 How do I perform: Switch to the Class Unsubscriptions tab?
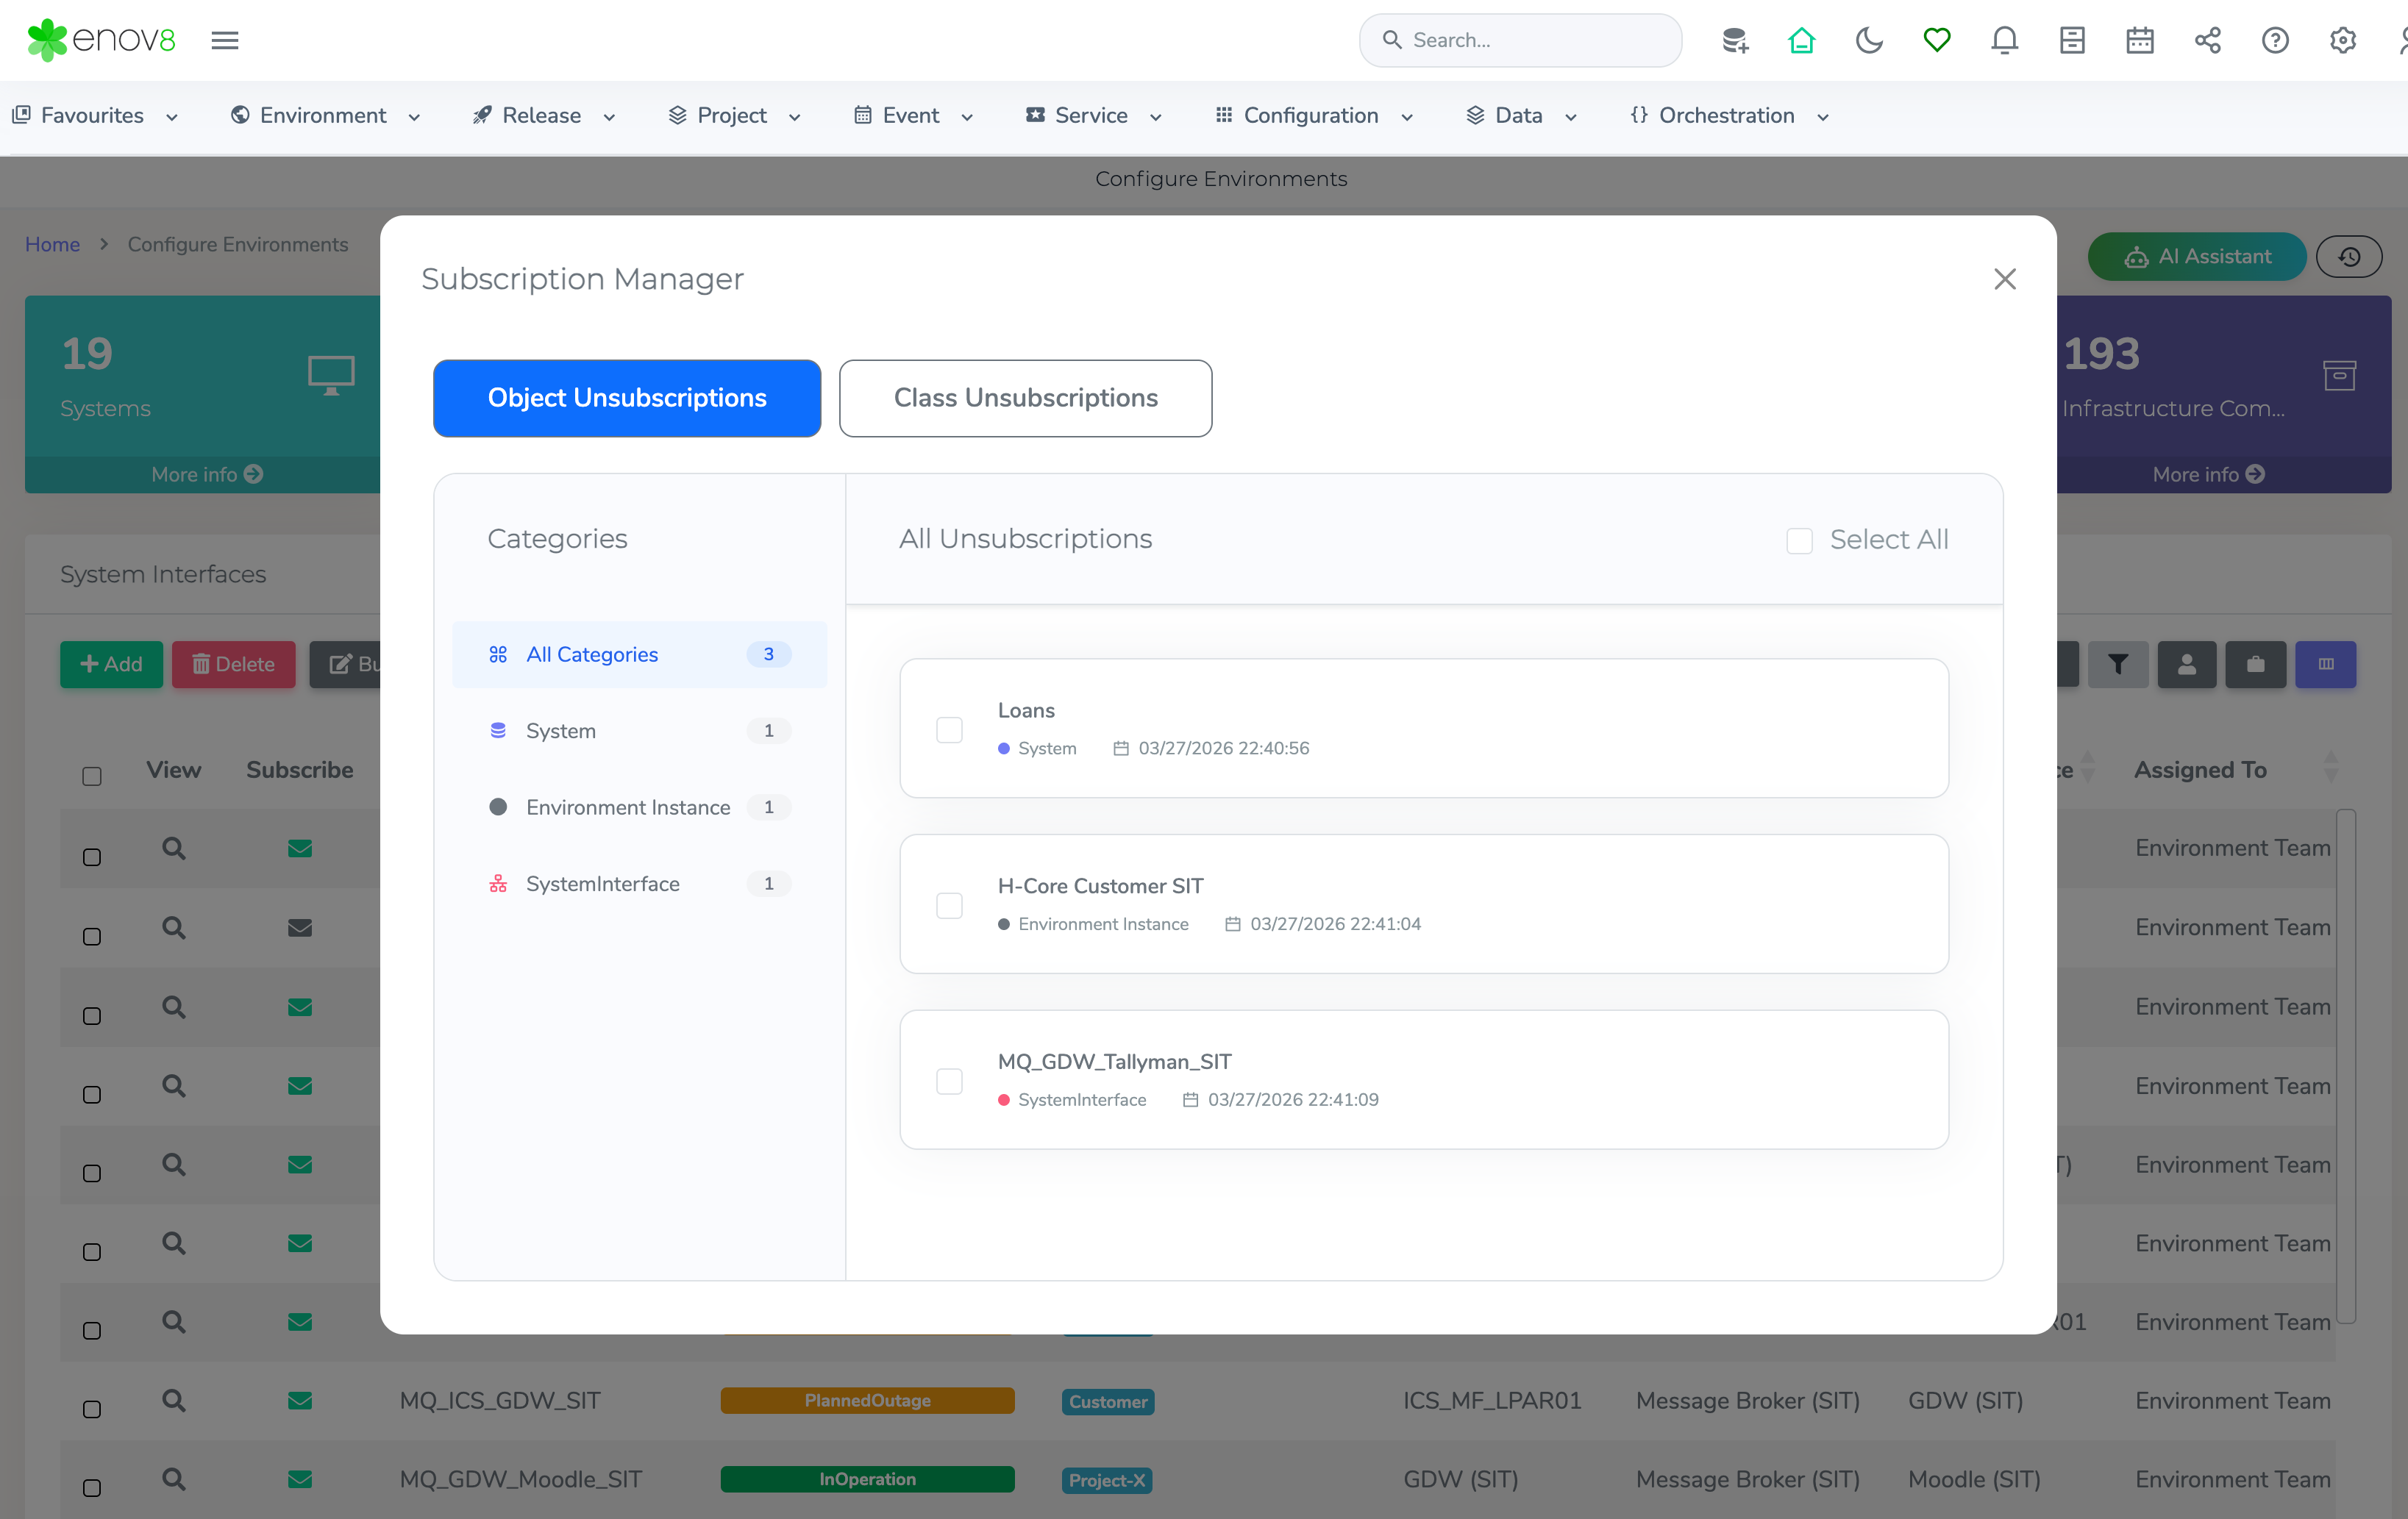(1025, 398)
